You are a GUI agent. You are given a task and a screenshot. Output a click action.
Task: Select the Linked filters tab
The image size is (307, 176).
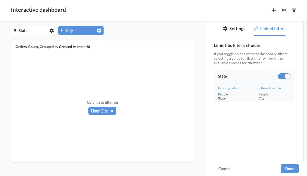pyautogui.click(x=269, y=29)
